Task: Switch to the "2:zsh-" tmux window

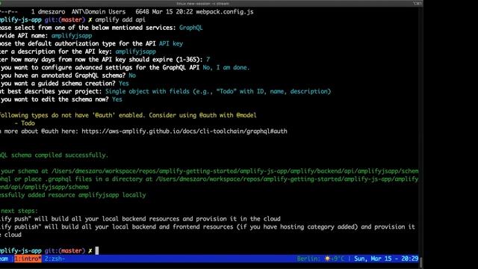Action: [x=55, y=259]
